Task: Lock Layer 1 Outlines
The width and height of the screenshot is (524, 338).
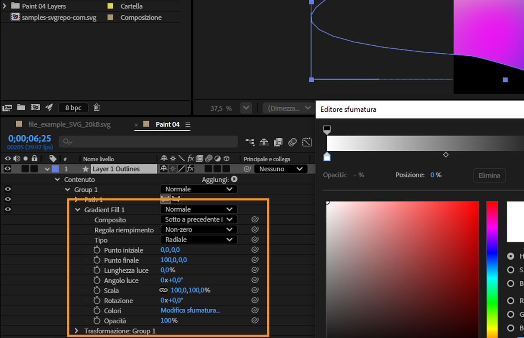Action: tap(34, 169)
